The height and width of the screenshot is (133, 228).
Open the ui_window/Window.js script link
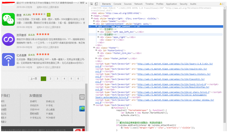(176, 100)
